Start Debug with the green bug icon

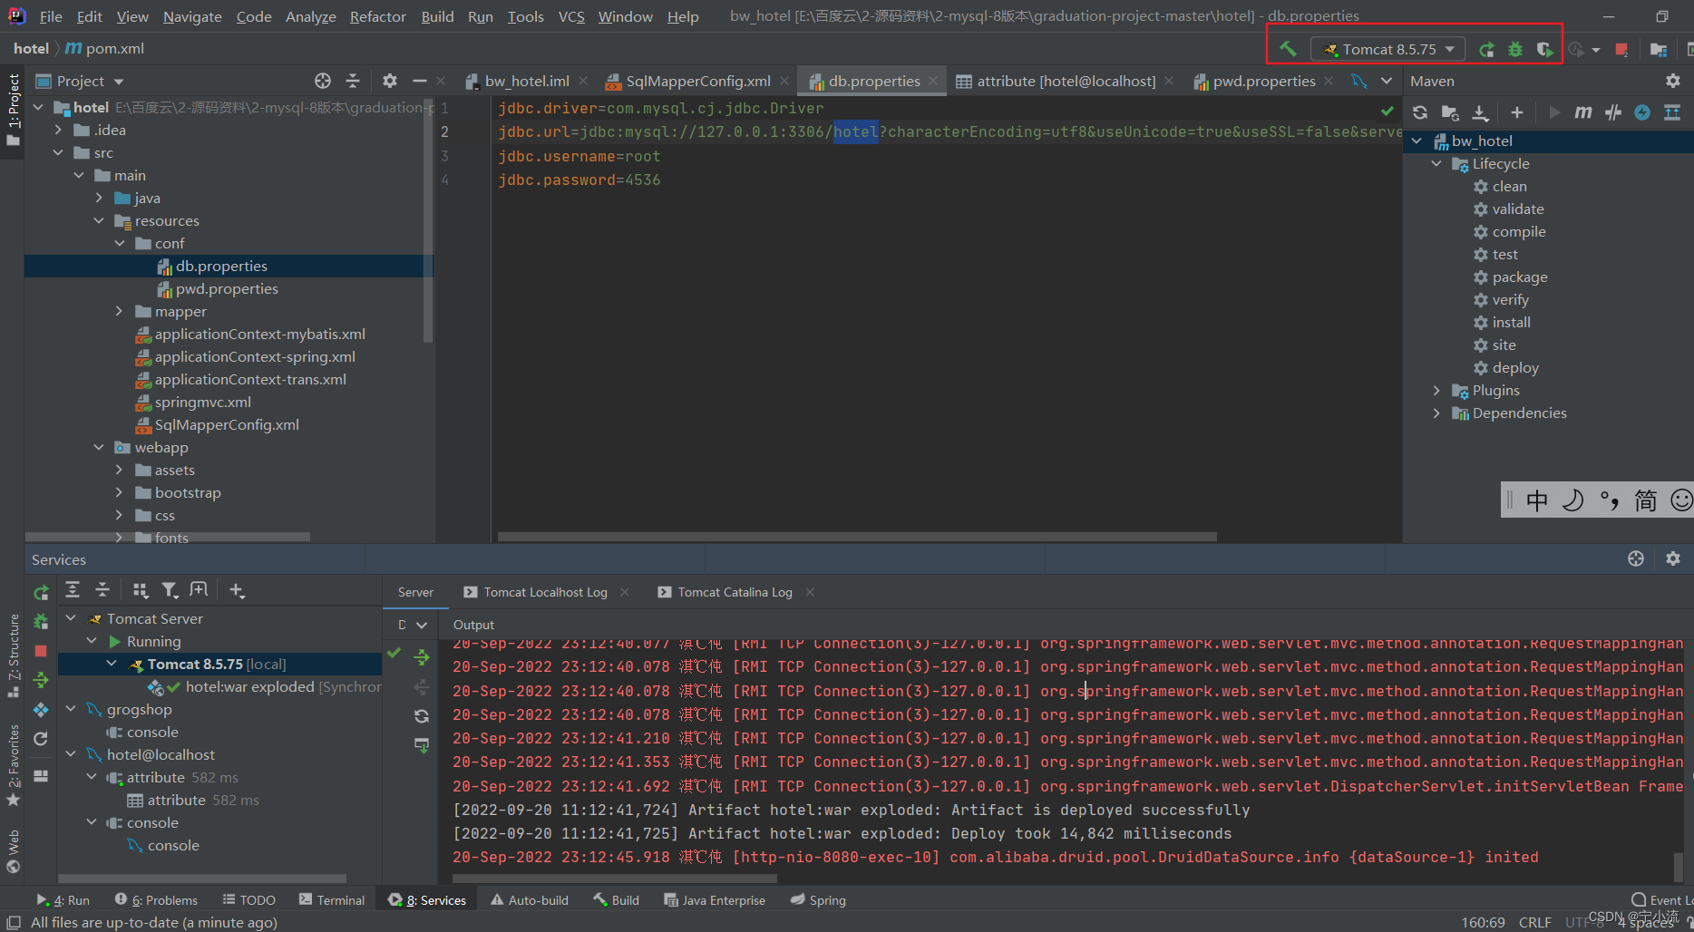tap(1515, 50)
